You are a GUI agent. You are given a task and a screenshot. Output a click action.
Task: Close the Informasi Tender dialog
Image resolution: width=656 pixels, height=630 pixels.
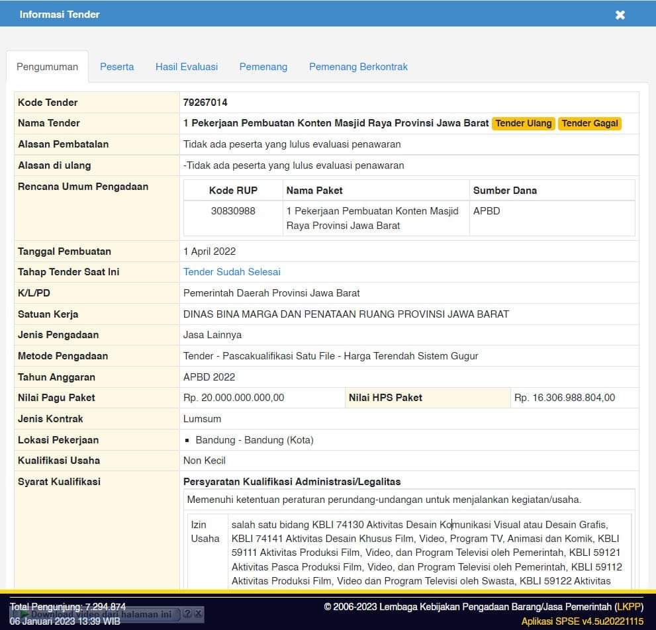coord(620,15)
